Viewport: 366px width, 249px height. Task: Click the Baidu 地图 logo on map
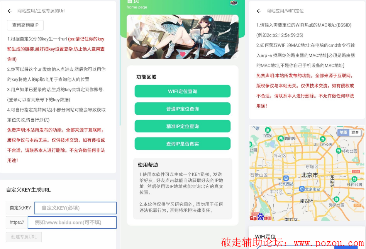[261, 217]
